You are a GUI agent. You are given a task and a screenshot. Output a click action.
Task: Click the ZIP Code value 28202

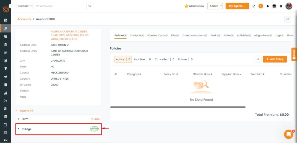[x=55, y=85]
